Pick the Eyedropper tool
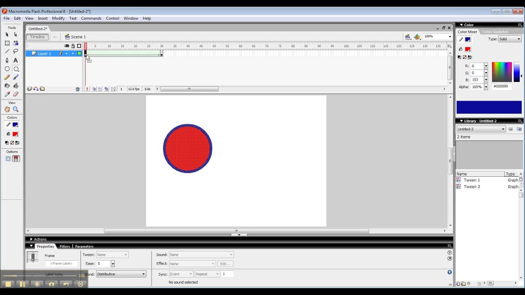The image size is (525, 295). pyautogui.click(x=7, y=94)
